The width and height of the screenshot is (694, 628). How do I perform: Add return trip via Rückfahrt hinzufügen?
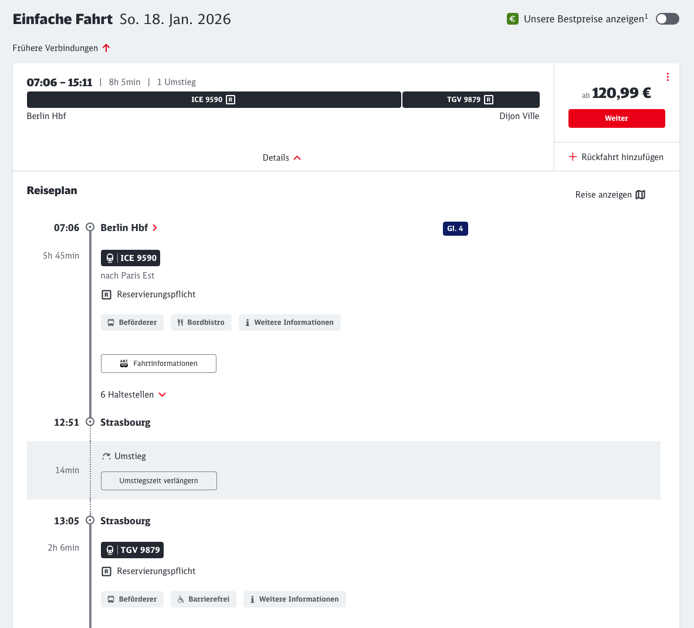point(616,157)
